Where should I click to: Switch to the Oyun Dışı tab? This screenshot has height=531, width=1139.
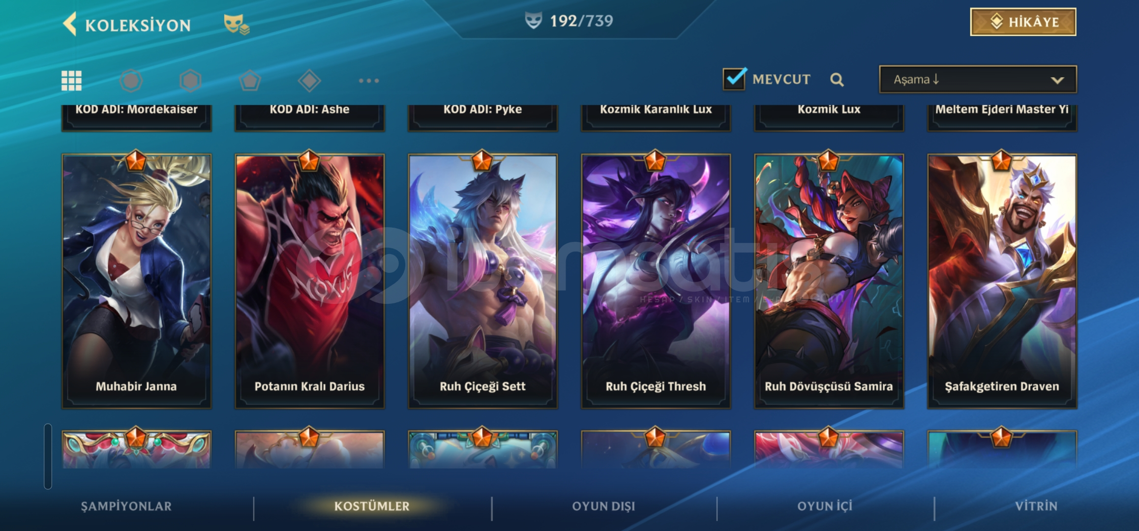[603, 506]
